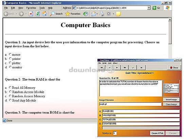Open KwizMaker About menu
The image size is (184, 139).
coord(115,63)
